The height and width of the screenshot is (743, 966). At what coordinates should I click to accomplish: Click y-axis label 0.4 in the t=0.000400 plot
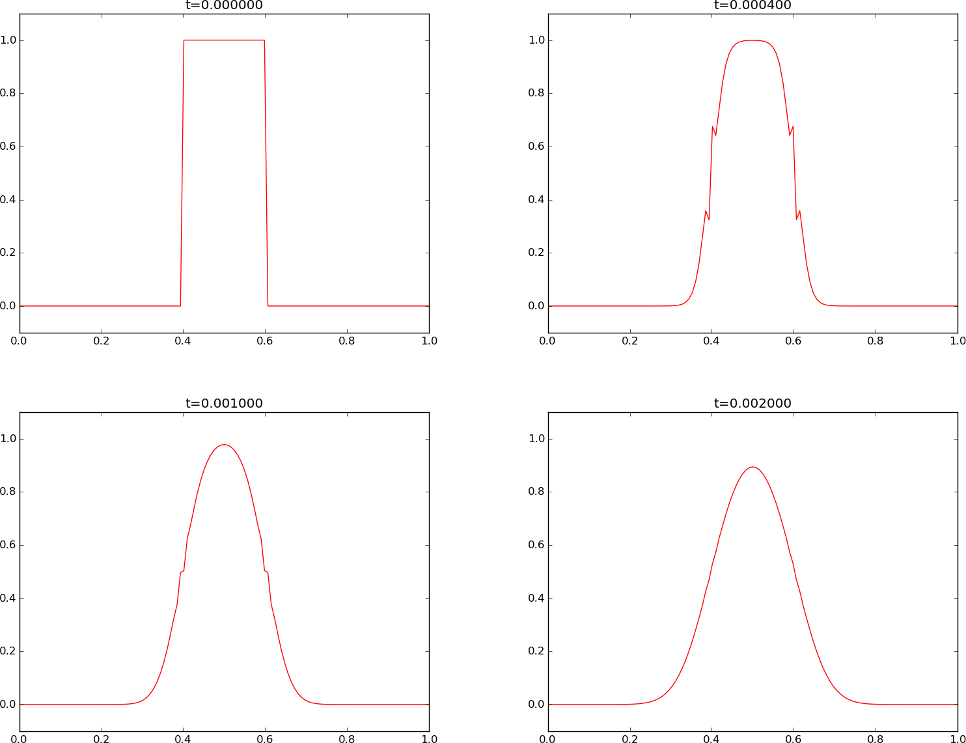coord(537,200)
